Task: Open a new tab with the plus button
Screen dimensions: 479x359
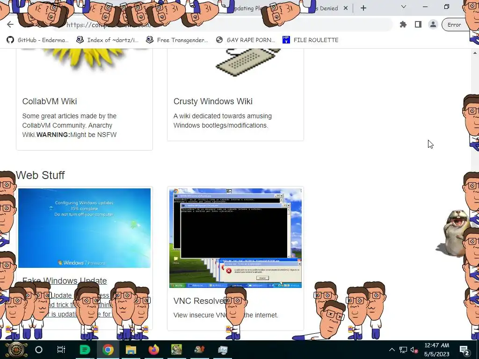Action: pyautogui.click(x=363, y=8)
